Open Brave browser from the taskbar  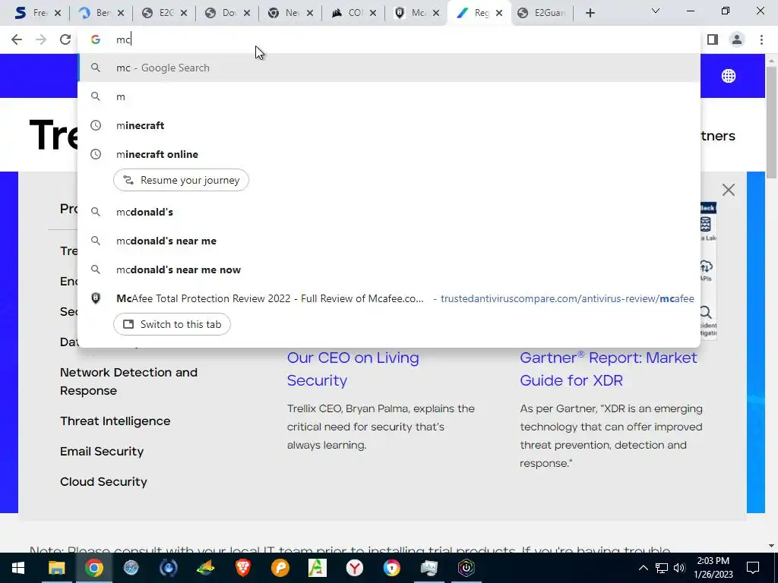click(242, 568)
